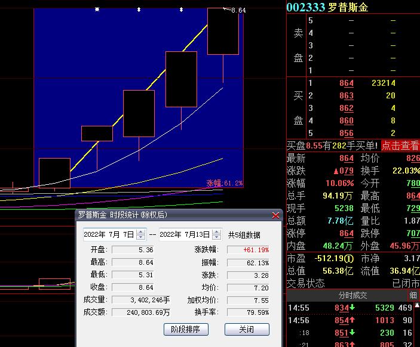Select stock code 002333 title
Image resolution: width=420 pixels, height=347 pixels.
click(x=305, y=7)
